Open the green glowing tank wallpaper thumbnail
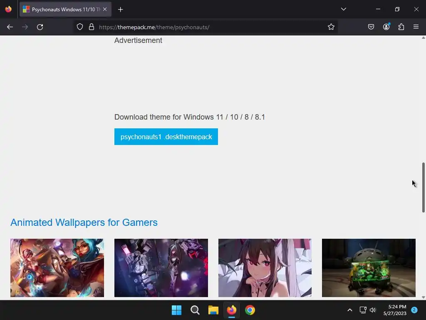Screen dimensions: 426x320 (x=369, y=268)
